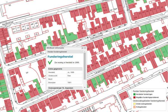Click the green Herstelde funderingen legend swatch

tap(134, 94)
